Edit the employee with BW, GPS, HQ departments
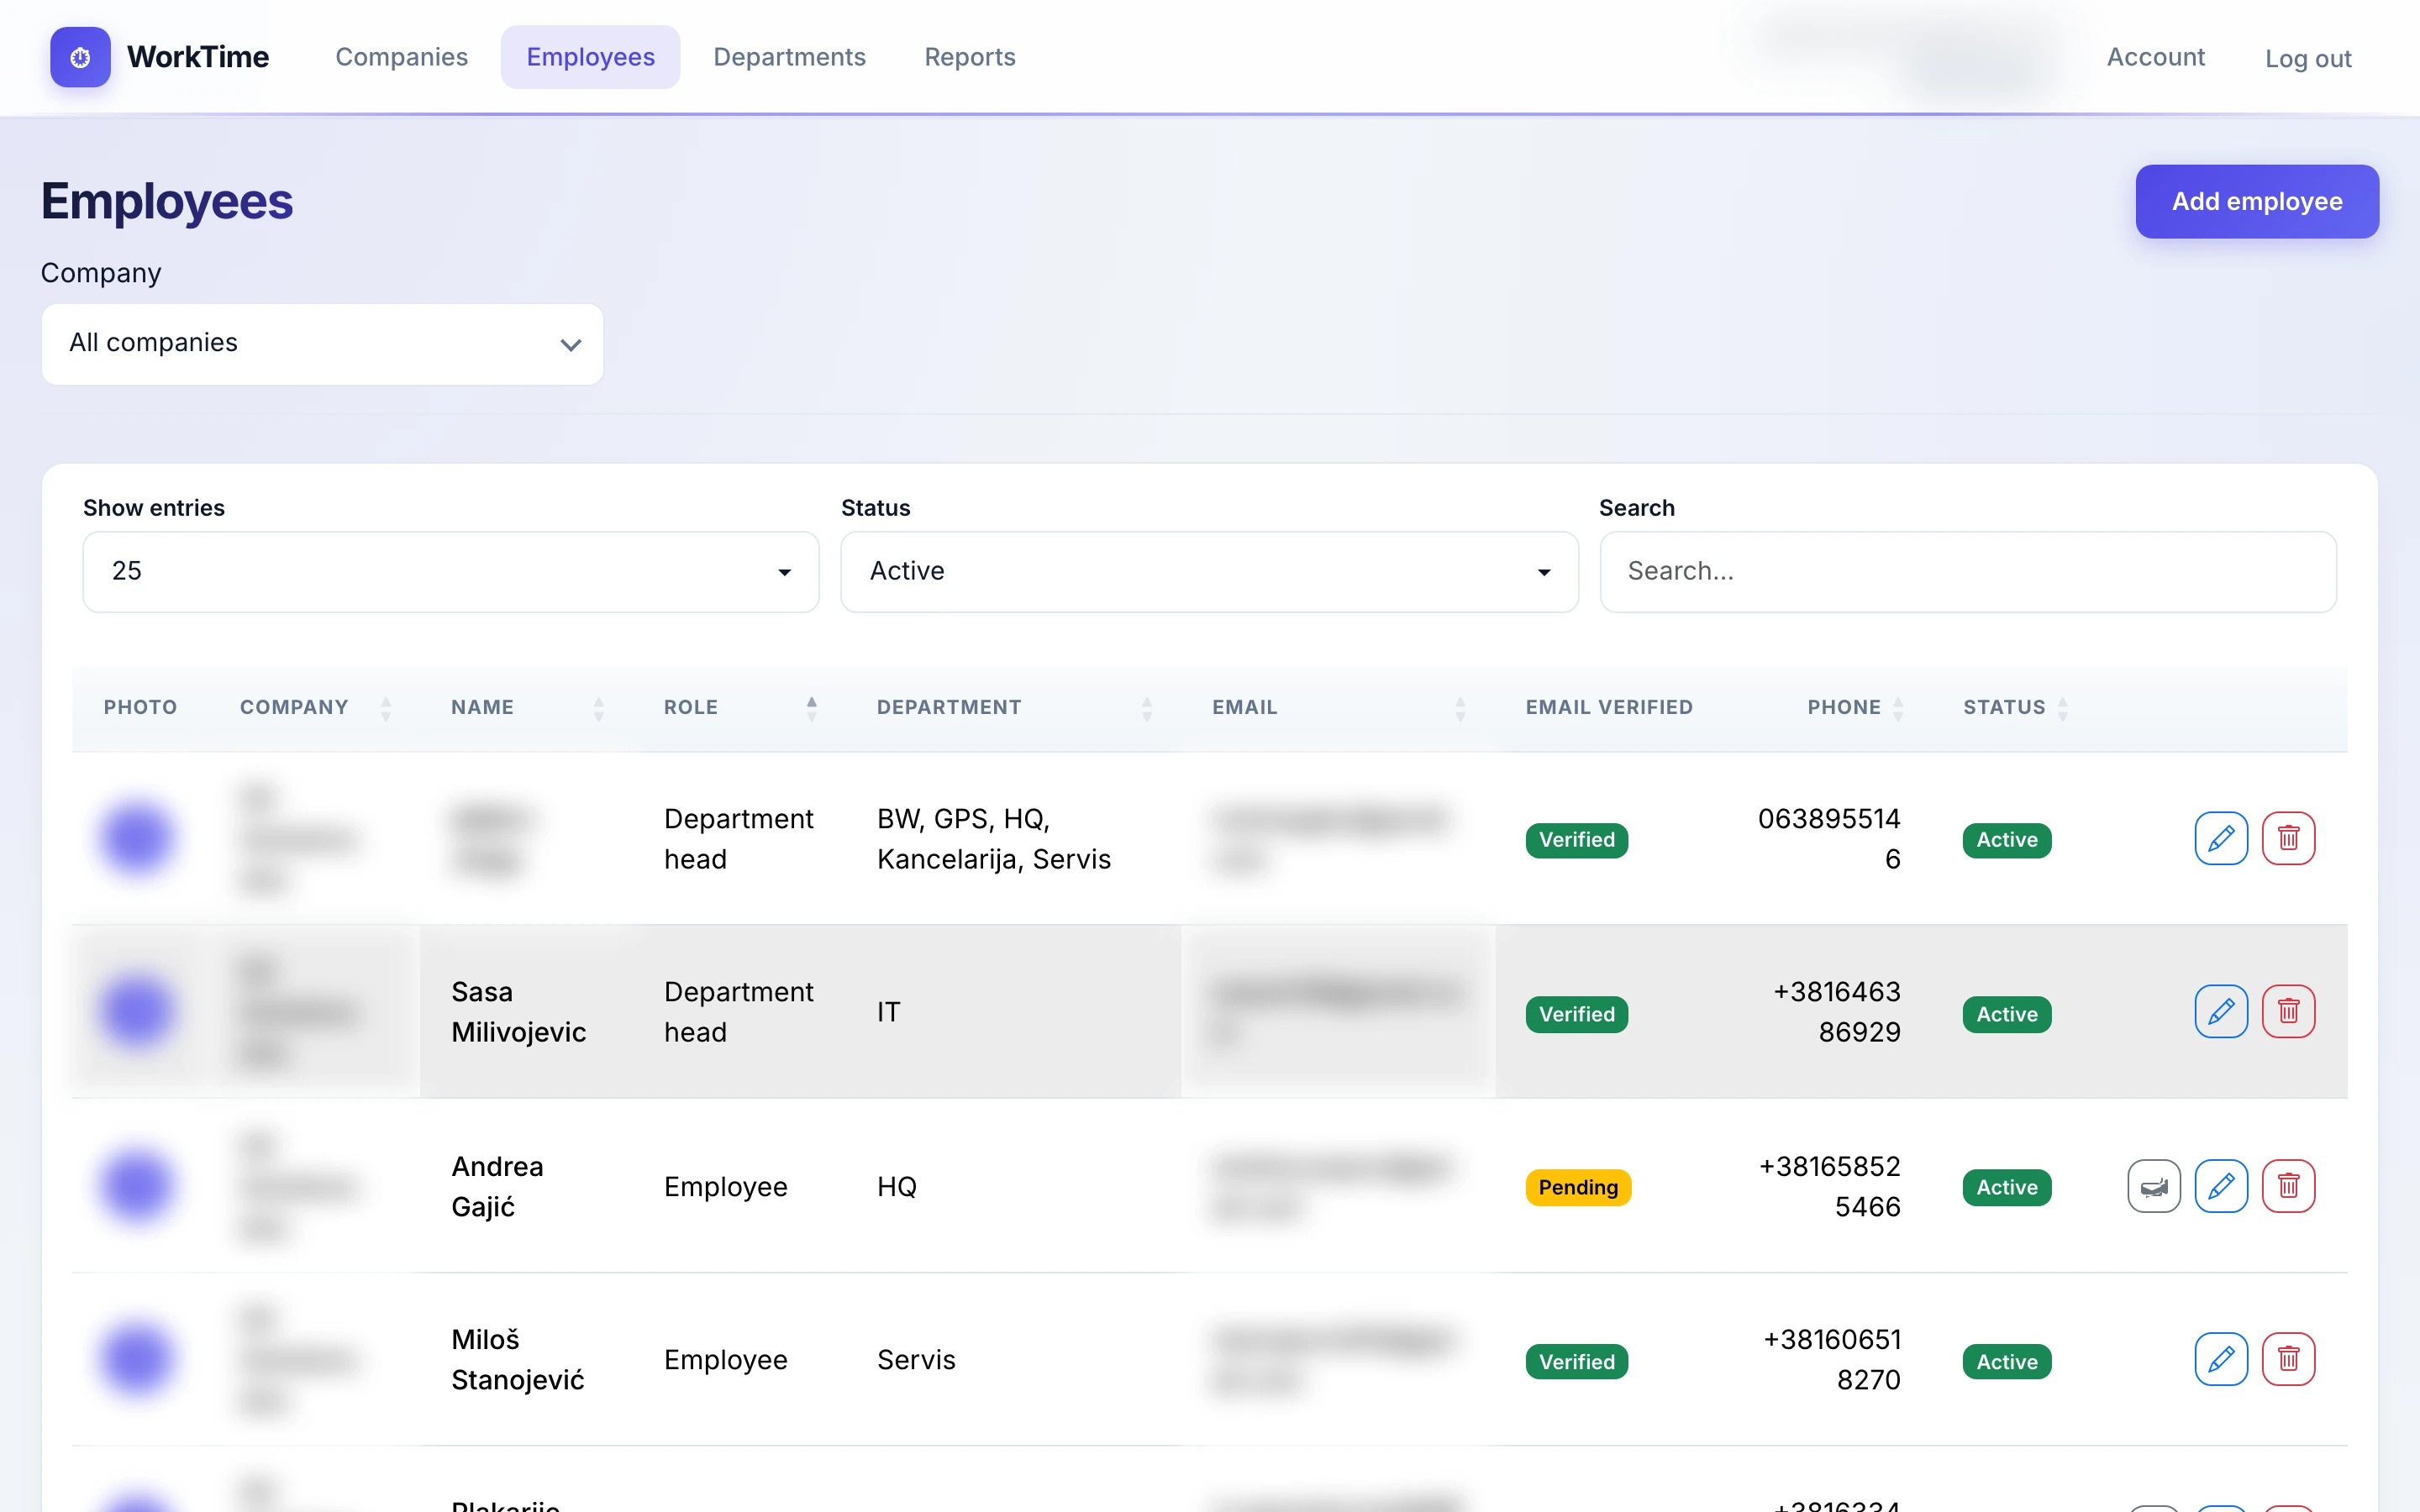Viewport: 2420px width, 1512px height. pyautogui.click(x=2221, y=838)
